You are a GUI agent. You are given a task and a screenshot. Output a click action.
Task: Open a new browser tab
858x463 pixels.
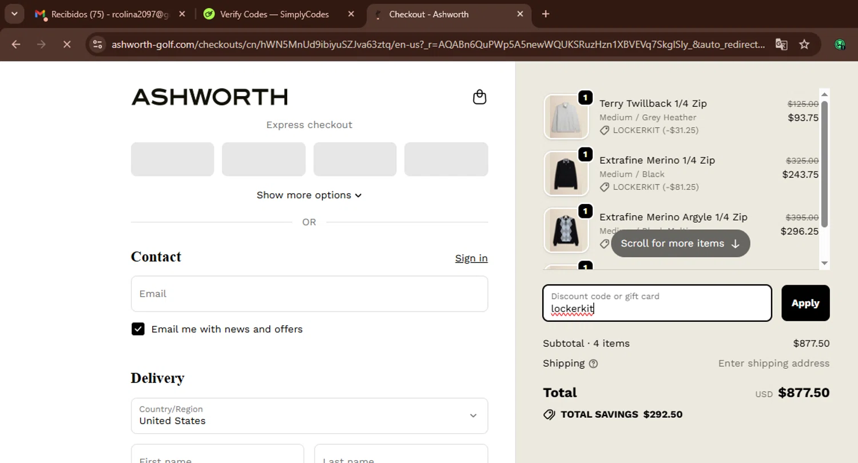[546, 14]
